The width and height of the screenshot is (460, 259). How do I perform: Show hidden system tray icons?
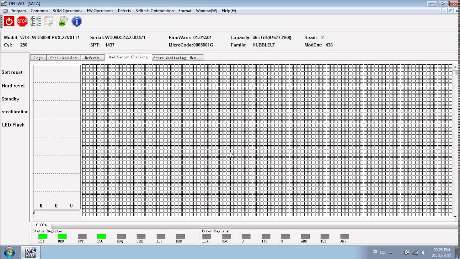click(x=391, y=253)
